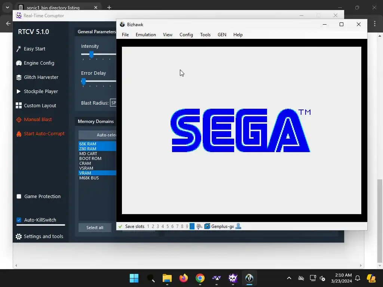
Task: Close the sonic1_bin browser tab
Action: click(x=96, y=7)
